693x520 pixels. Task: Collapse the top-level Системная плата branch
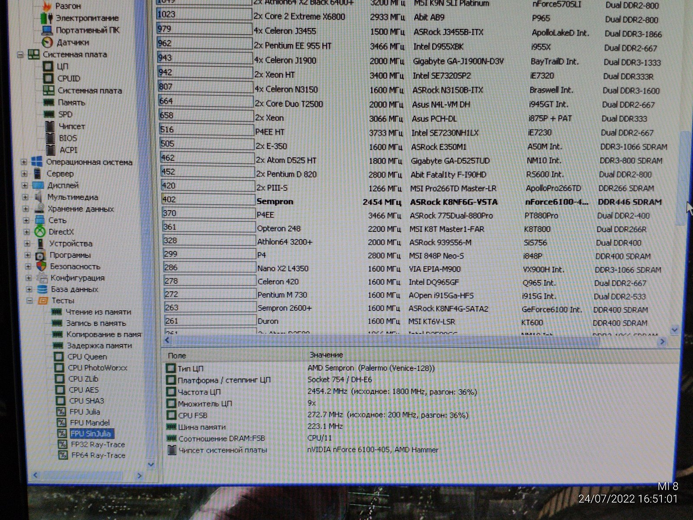tap(20, 55)
